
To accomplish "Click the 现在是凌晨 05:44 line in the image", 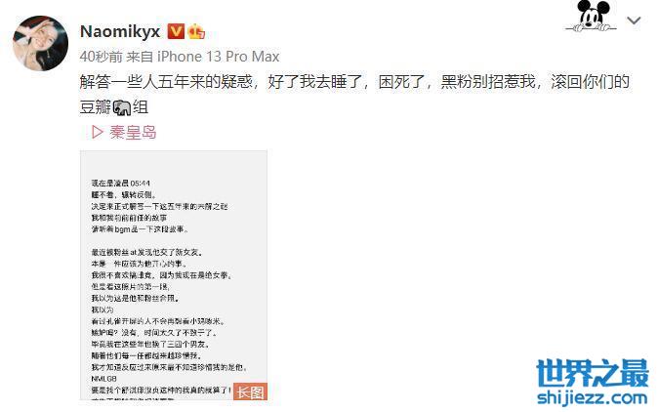I will pyautogui.click(x=121, y=184).
